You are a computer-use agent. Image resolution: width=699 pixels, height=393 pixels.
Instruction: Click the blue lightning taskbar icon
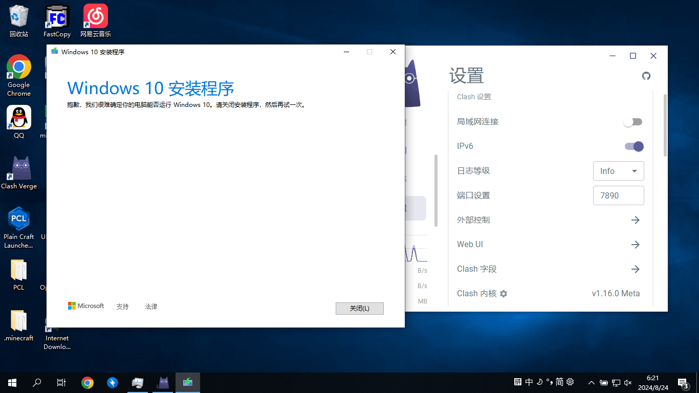(113, 383)
